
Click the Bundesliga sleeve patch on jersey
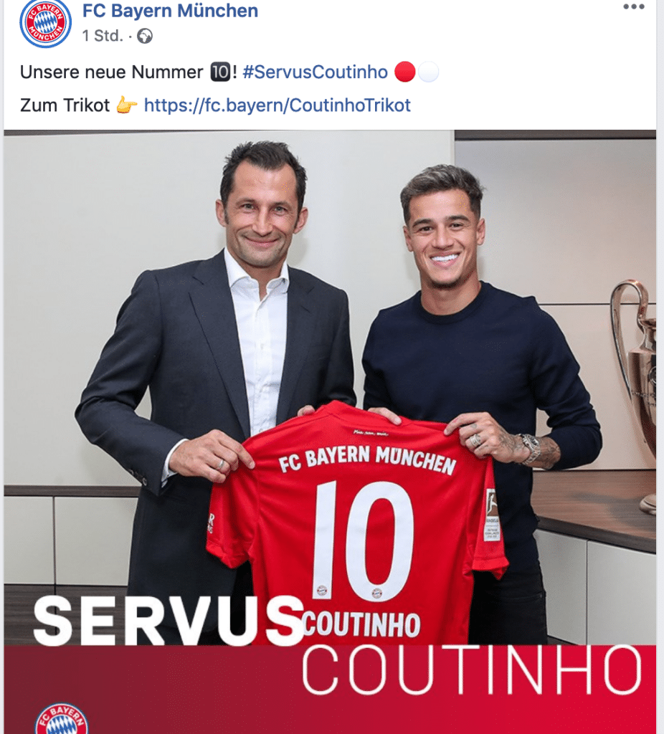(x=491, y=515)
